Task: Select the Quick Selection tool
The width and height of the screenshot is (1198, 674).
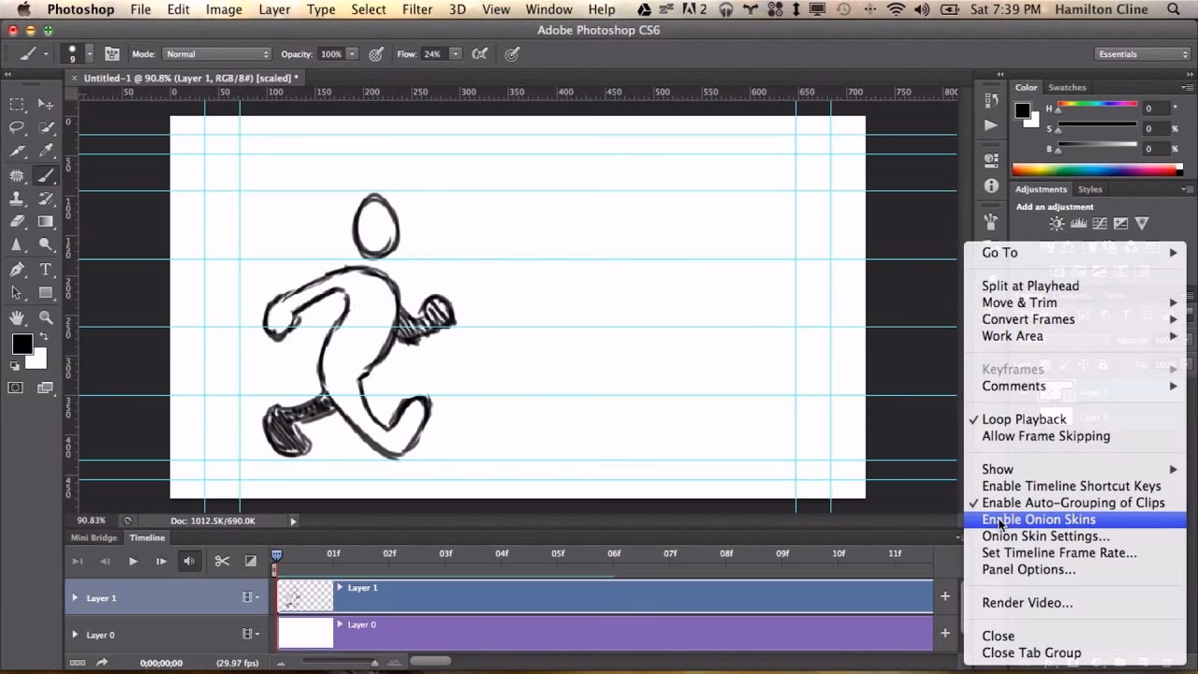Action: click(x=45, y=127)
